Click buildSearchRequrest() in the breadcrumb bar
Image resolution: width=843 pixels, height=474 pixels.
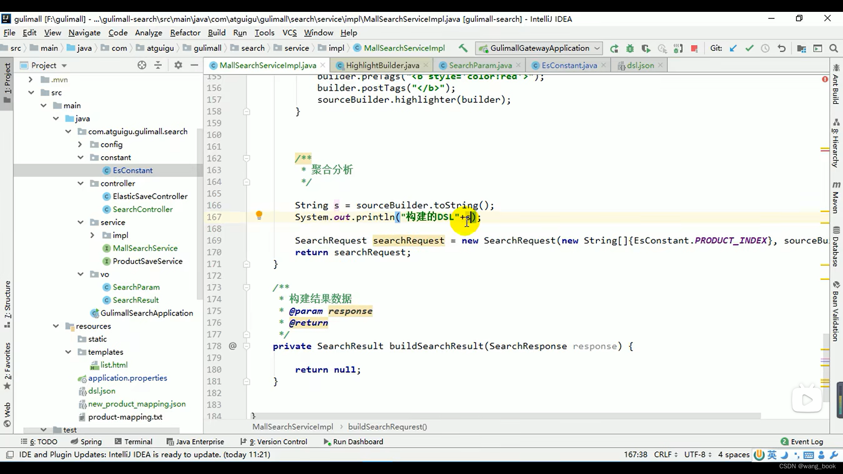pyautogui.click(x=387, y=427)
